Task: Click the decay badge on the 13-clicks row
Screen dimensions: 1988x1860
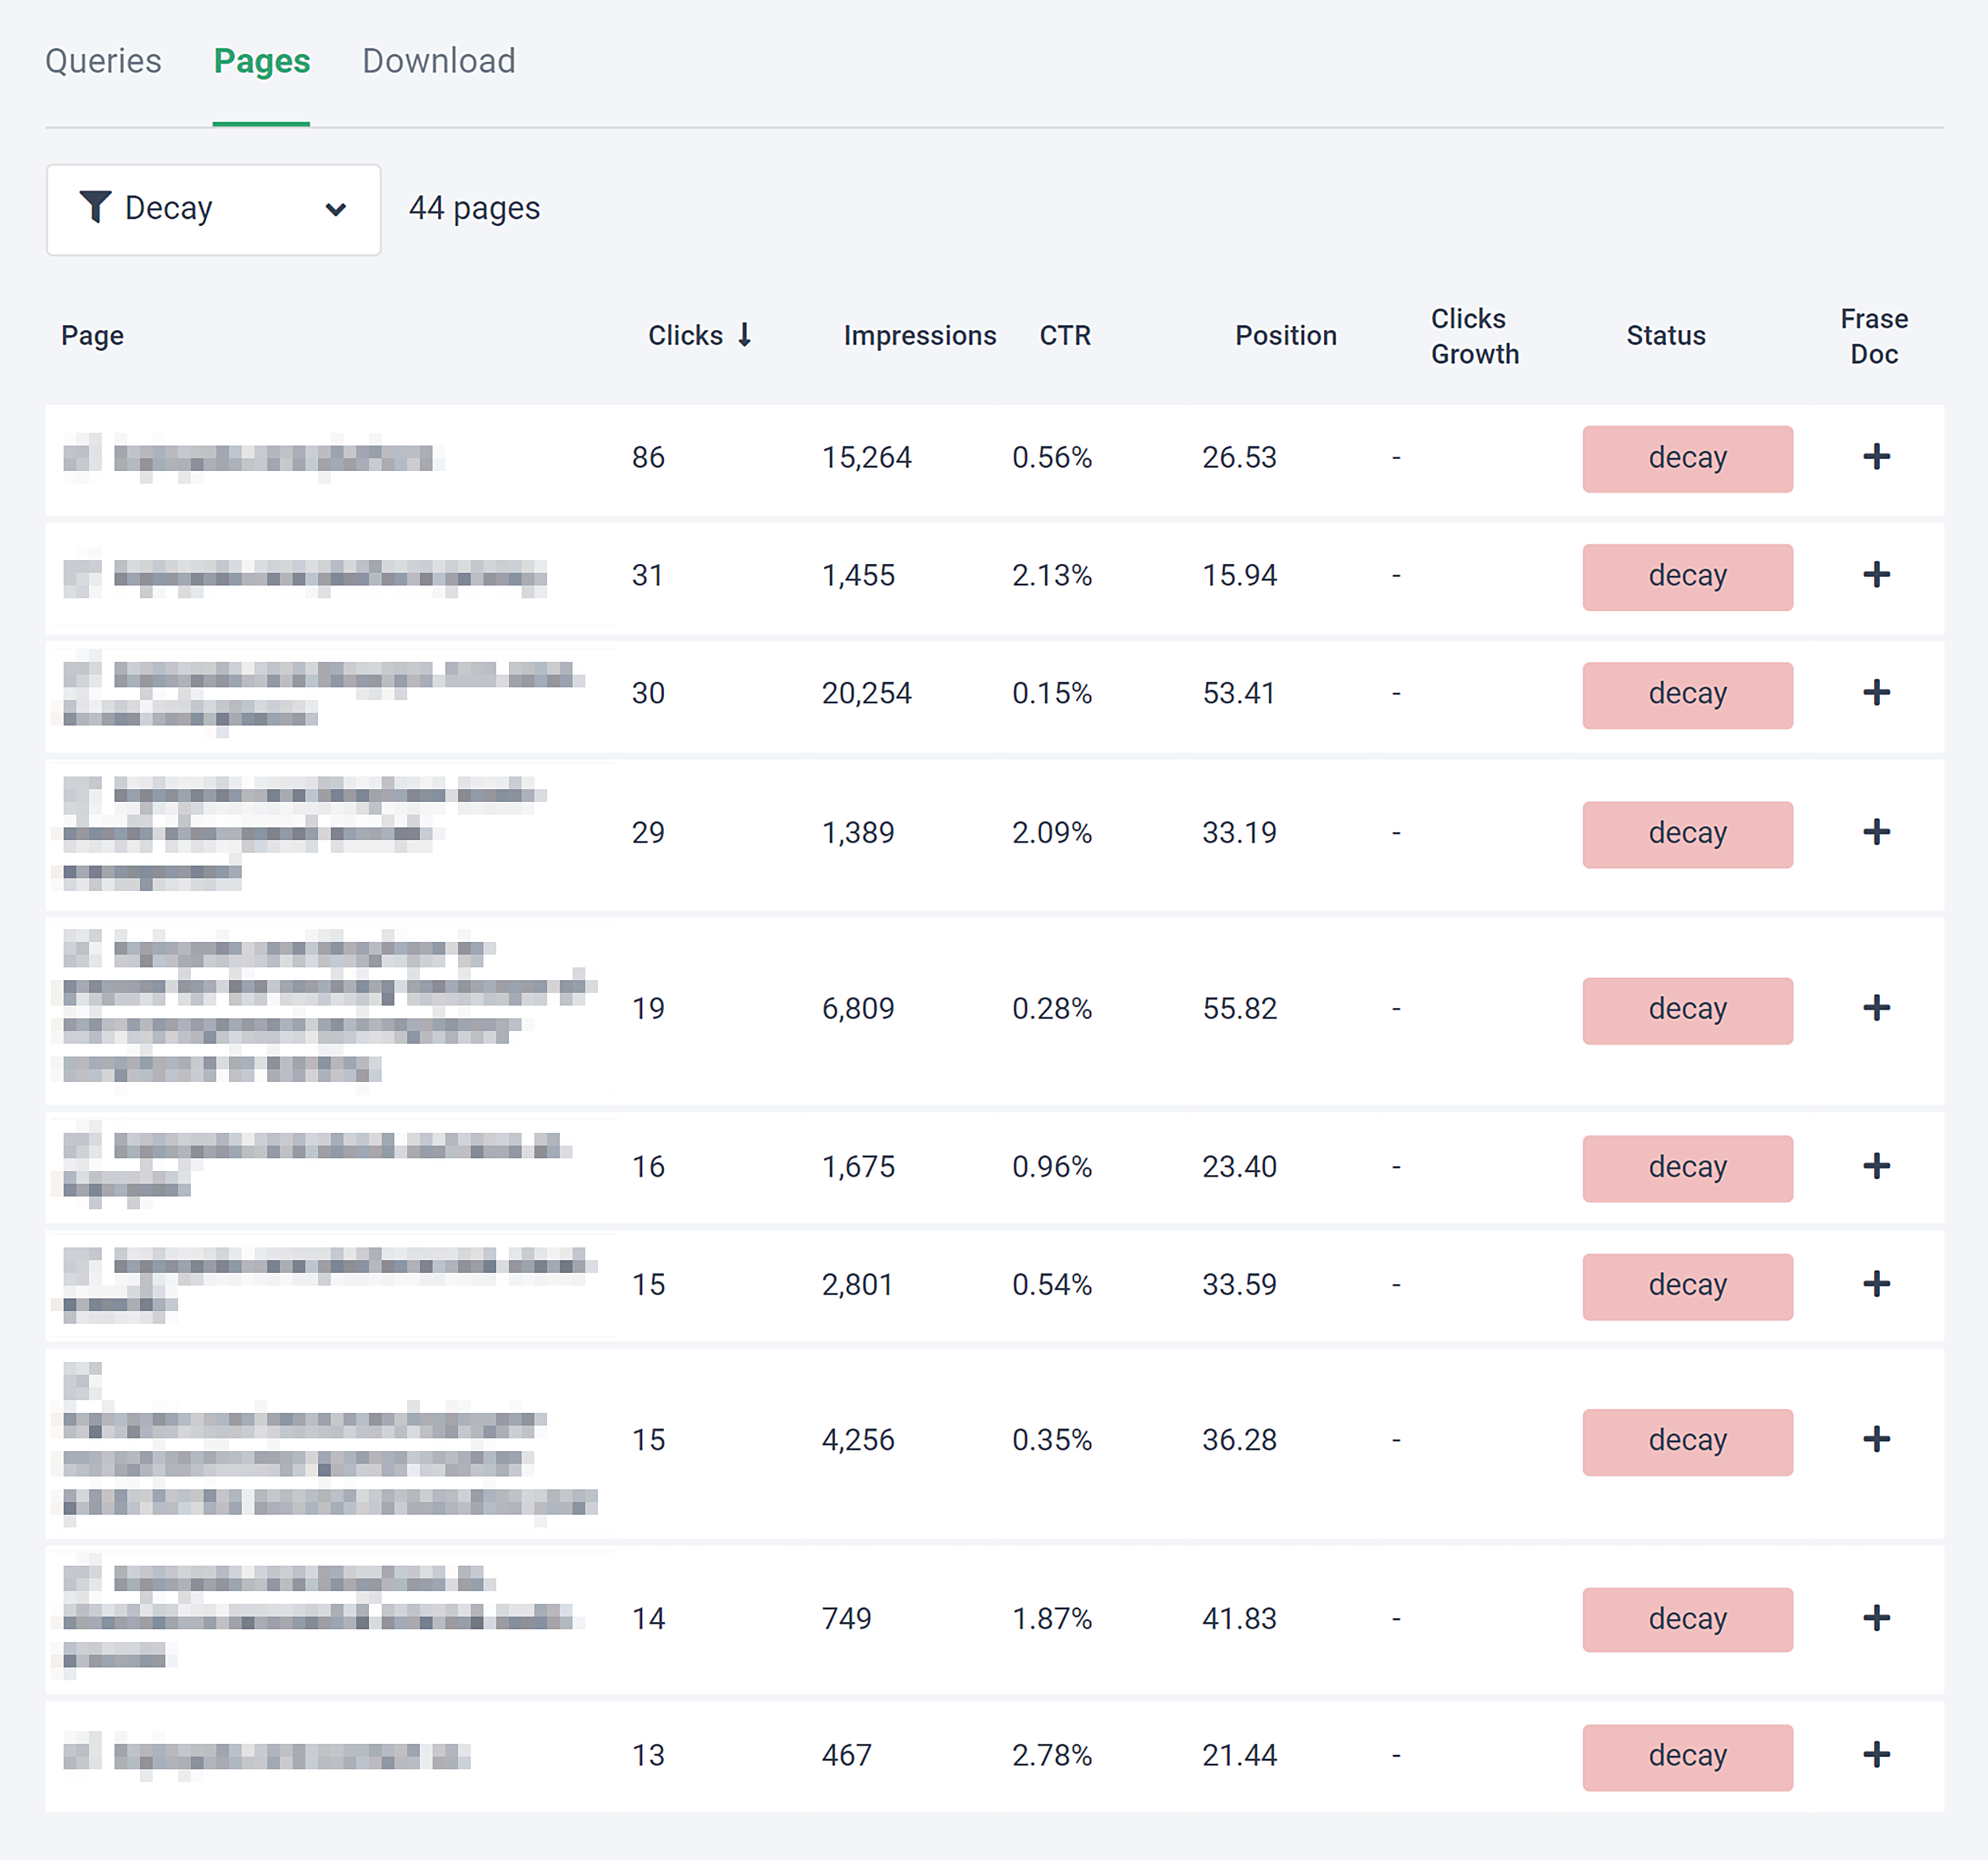Action: [1687, 1755]
